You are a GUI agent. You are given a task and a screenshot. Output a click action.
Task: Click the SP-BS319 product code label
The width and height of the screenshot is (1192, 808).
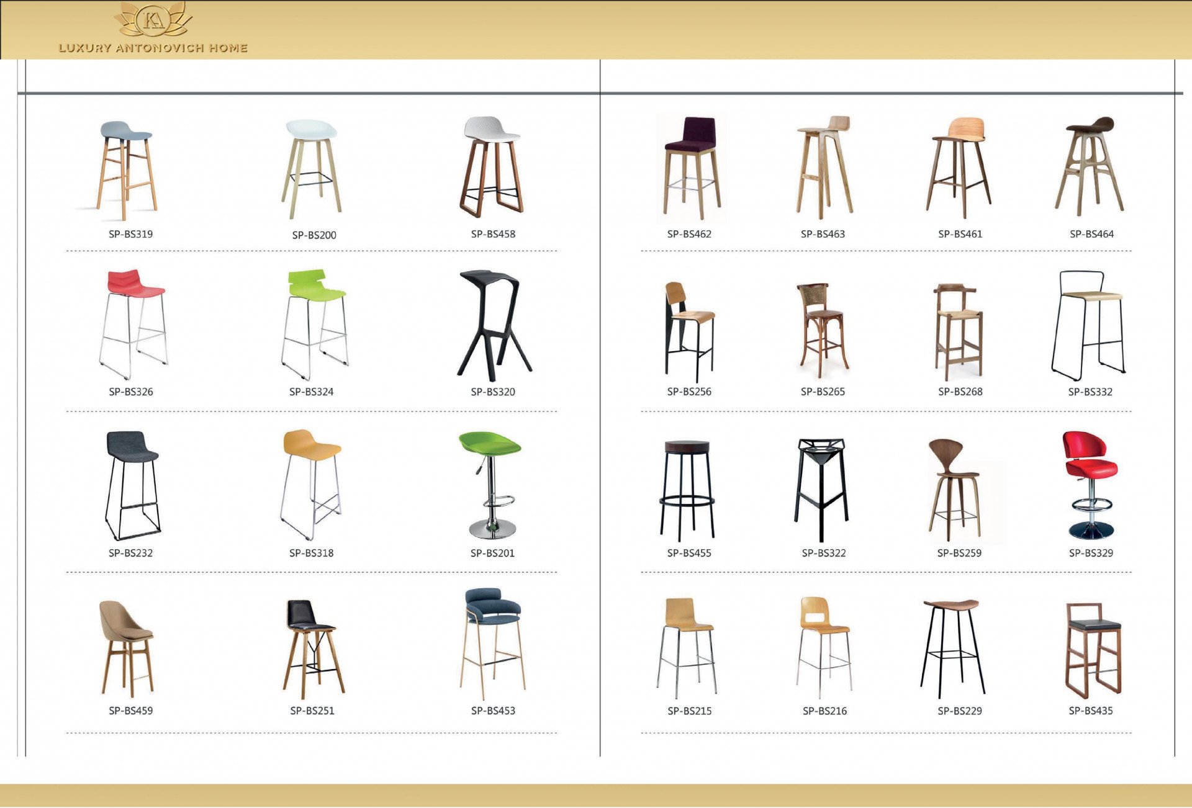click(x=130, y=234)
